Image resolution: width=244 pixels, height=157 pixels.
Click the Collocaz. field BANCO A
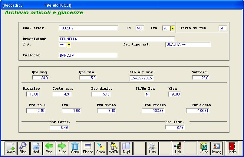(x=88, y=55)
